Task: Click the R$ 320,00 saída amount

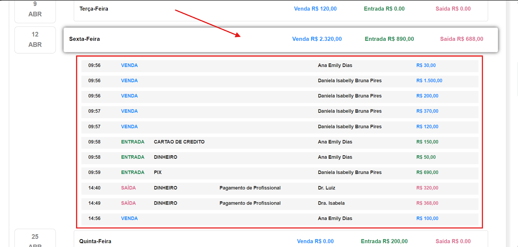Action: 427,188
